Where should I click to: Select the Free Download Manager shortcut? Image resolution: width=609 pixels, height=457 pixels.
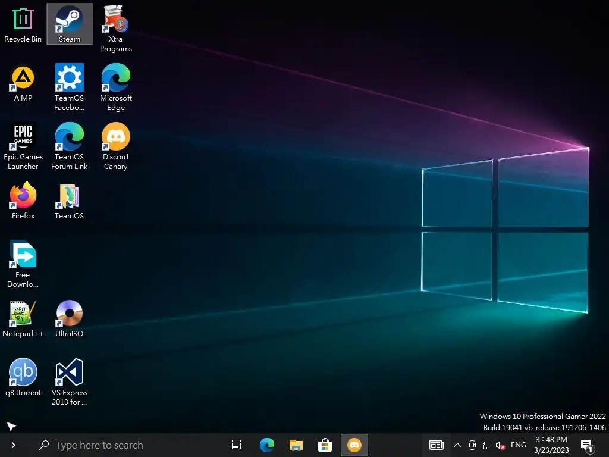tap(23, 265)
